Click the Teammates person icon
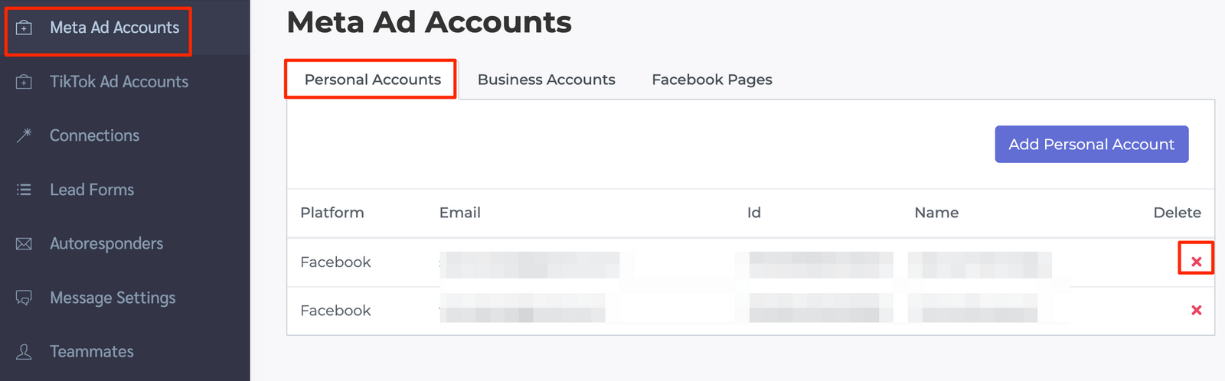The image size is (1225, 381). tap(24, 352)
